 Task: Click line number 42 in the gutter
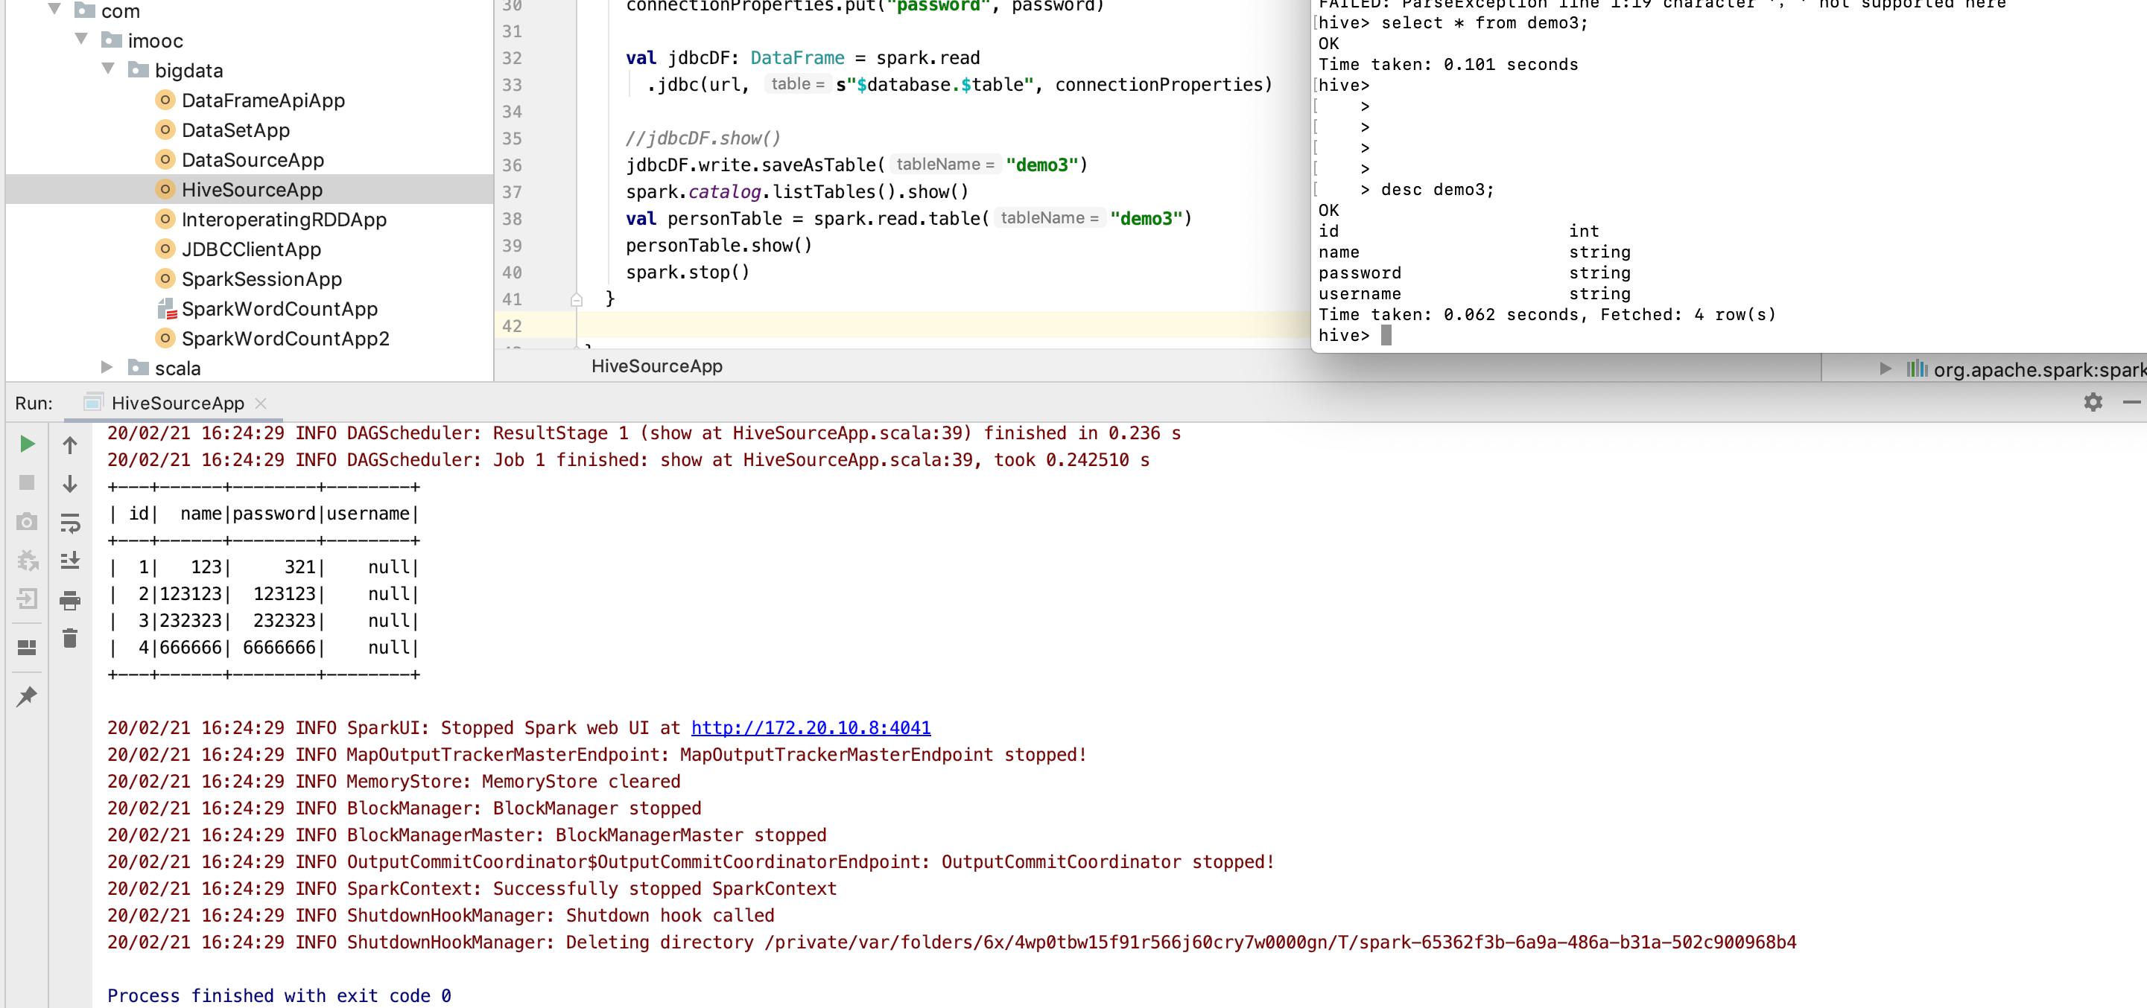[x=512, y=326]
